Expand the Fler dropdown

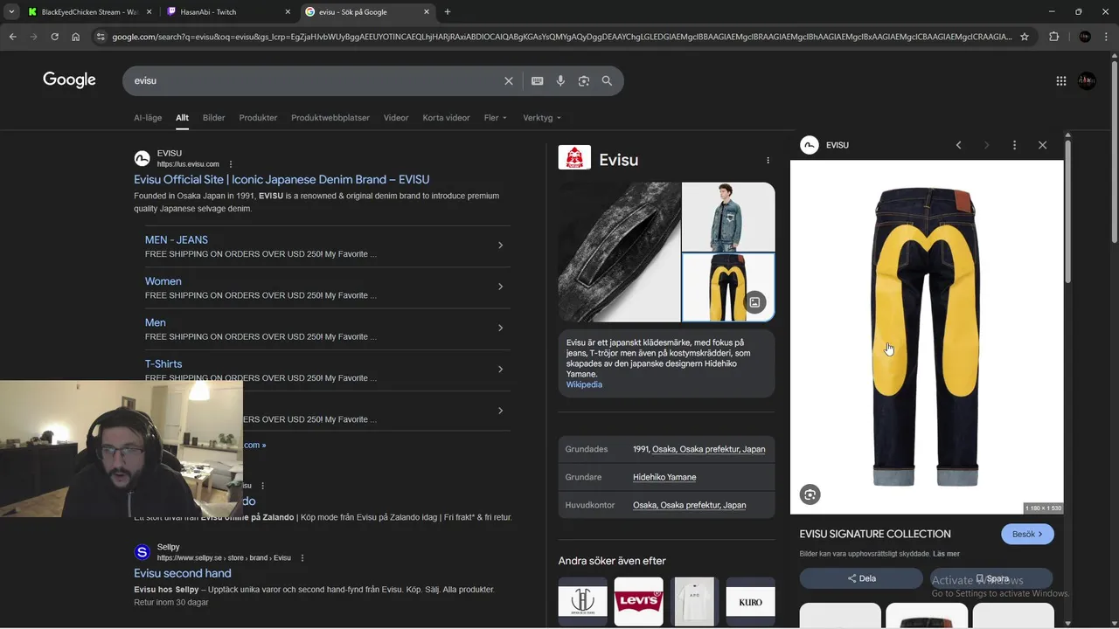click(495, 117)
